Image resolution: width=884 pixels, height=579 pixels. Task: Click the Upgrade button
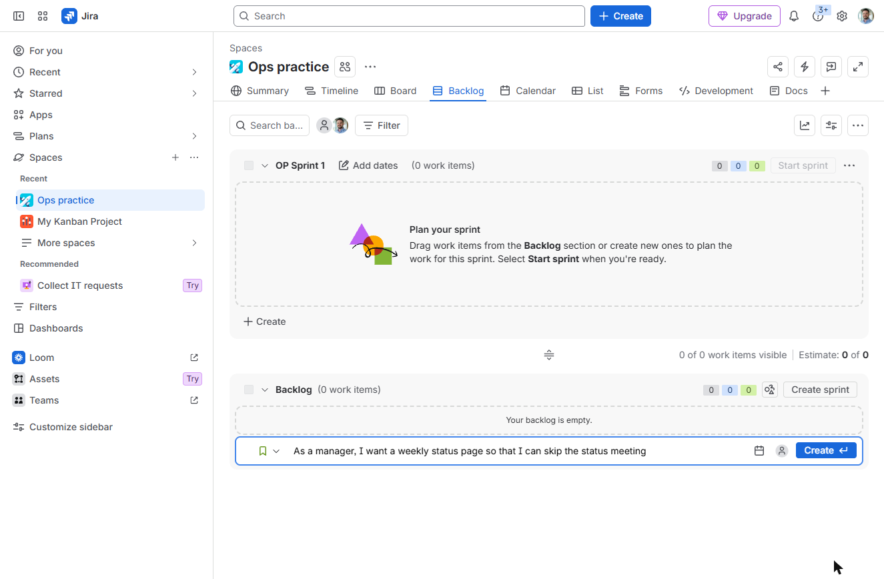point(745,16)
